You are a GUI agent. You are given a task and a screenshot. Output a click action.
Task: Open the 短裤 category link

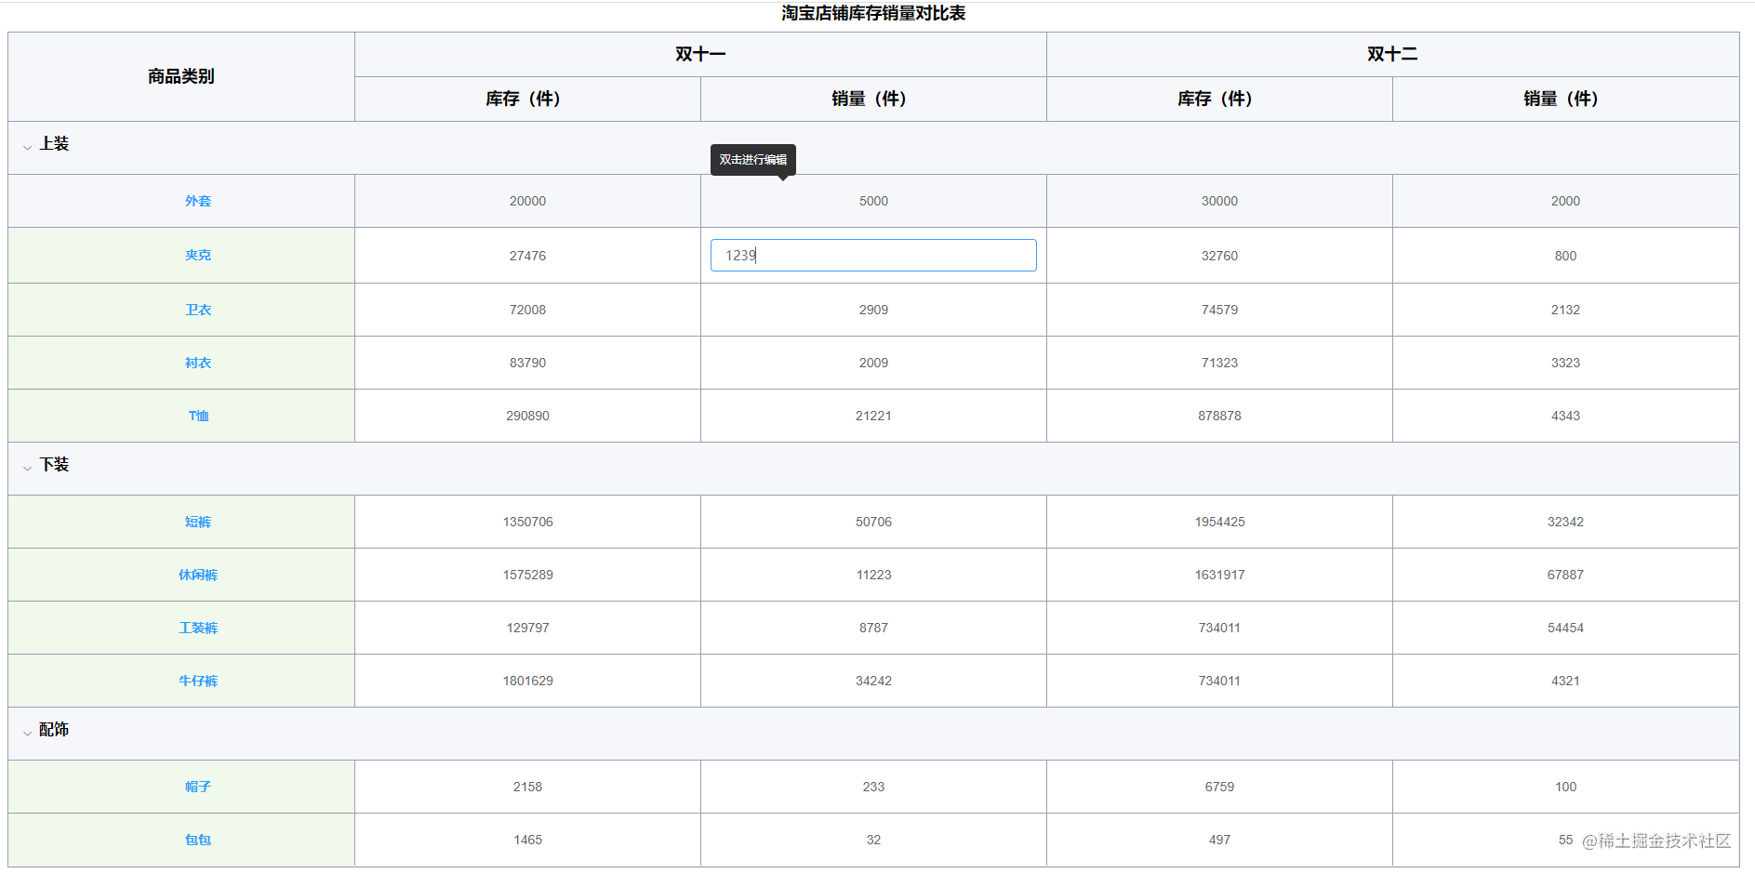click(x=198, y=522)
